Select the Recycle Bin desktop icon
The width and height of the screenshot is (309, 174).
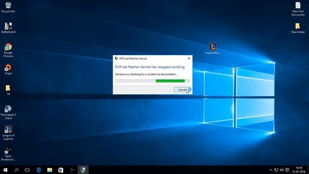point(8,7)
